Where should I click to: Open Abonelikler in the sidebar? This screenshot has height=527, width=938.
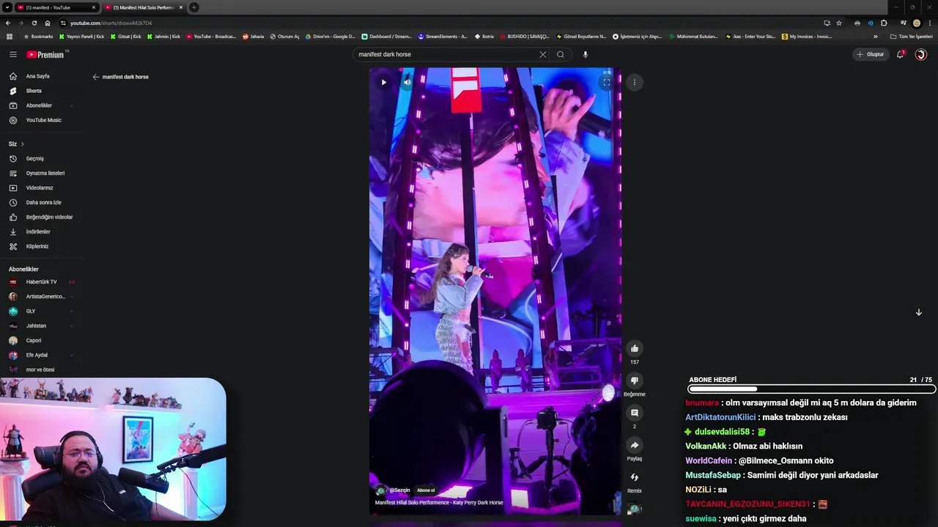point(39,105)
